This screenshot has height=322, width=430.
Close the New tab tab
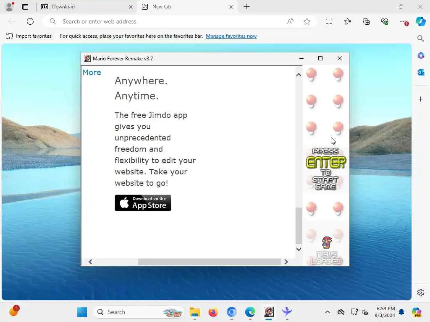[231, 7]
